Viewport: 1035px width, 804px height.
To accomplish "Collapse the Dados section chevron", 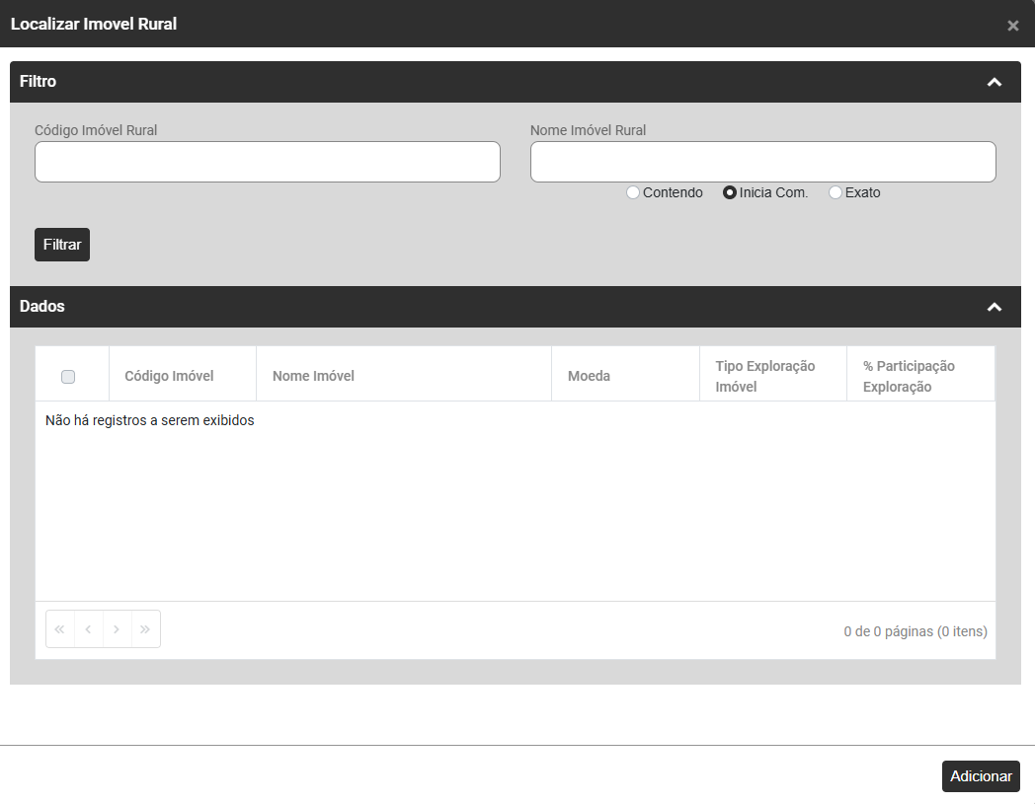I will point(995,307).
